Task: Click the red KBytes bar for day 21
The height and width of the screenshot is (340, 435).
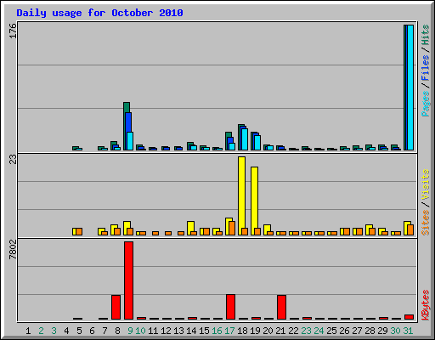Action: [x=281, y=307]
